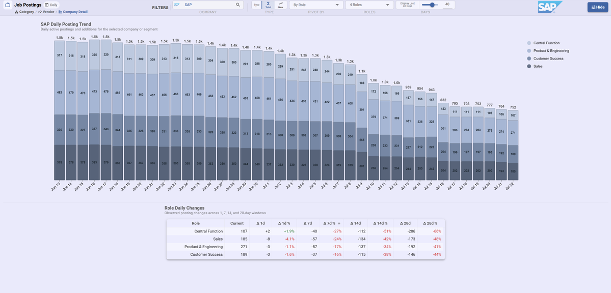Sort table by Δ 1d column
Viewport: 611px width, 293px height.
(x=260, y=223)
